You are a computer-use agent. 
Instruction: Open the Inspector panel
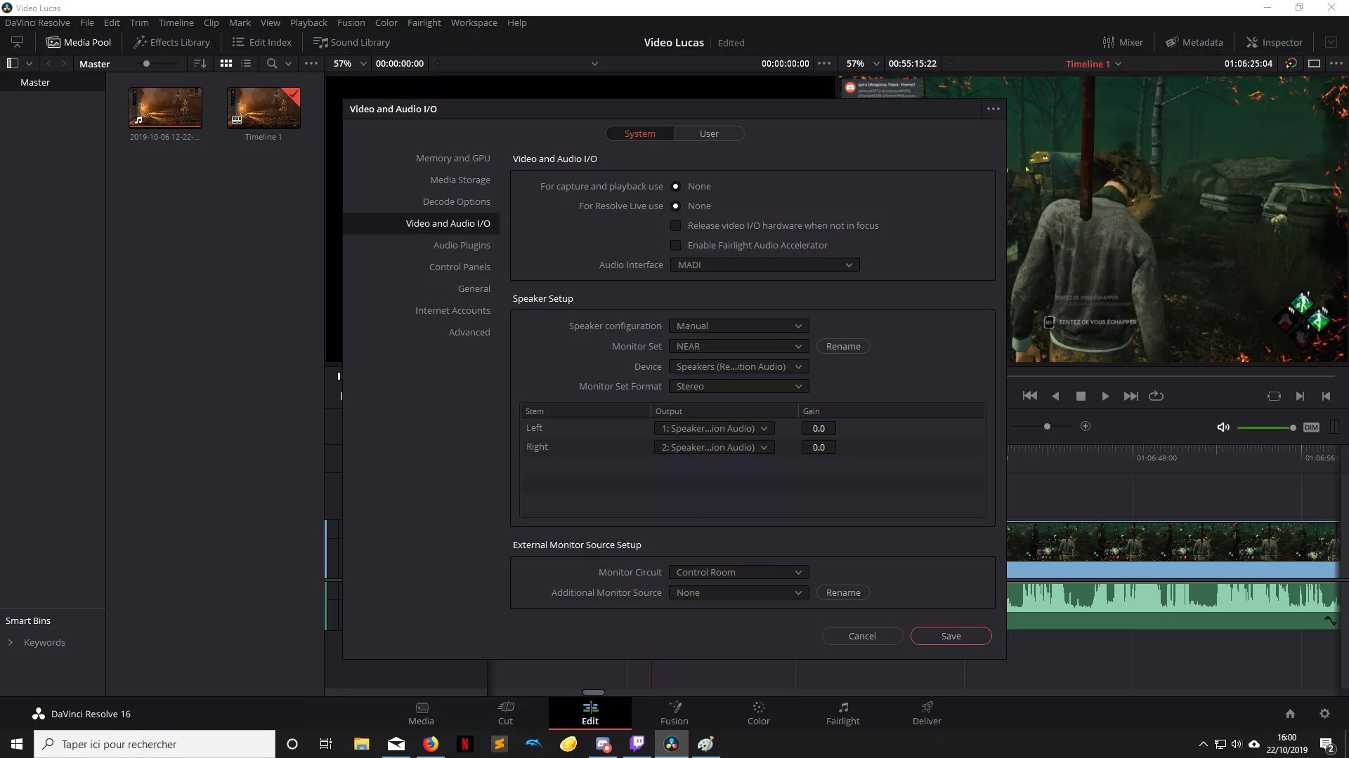[1274, 42]
